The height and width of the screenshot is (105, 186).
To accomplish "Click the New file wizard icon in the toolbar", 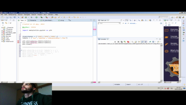I will tap(2, 17).
